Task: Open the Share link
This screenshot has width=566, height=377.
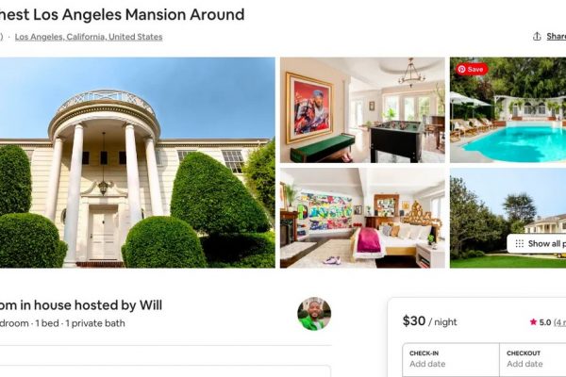Action: [x=556, y=37]
